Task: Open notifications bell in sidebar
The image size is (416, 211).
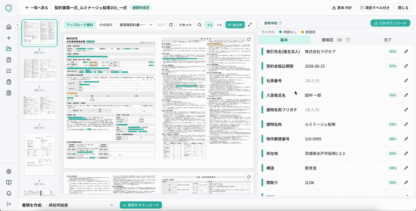Action: (x=9, y=193)
